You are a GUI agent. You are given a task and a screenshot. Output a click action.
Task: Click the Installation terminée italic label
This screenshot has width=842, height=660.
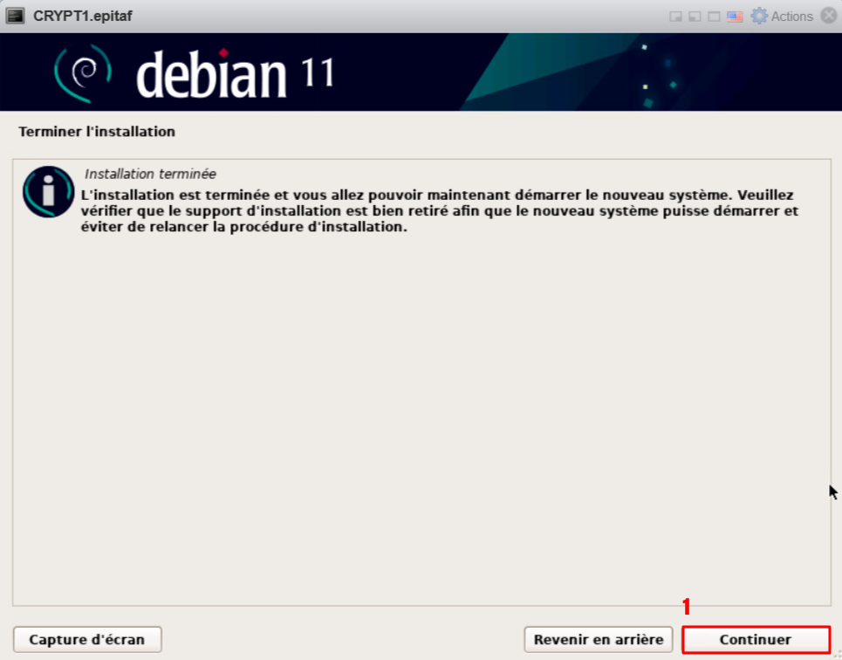coord(150,174)
